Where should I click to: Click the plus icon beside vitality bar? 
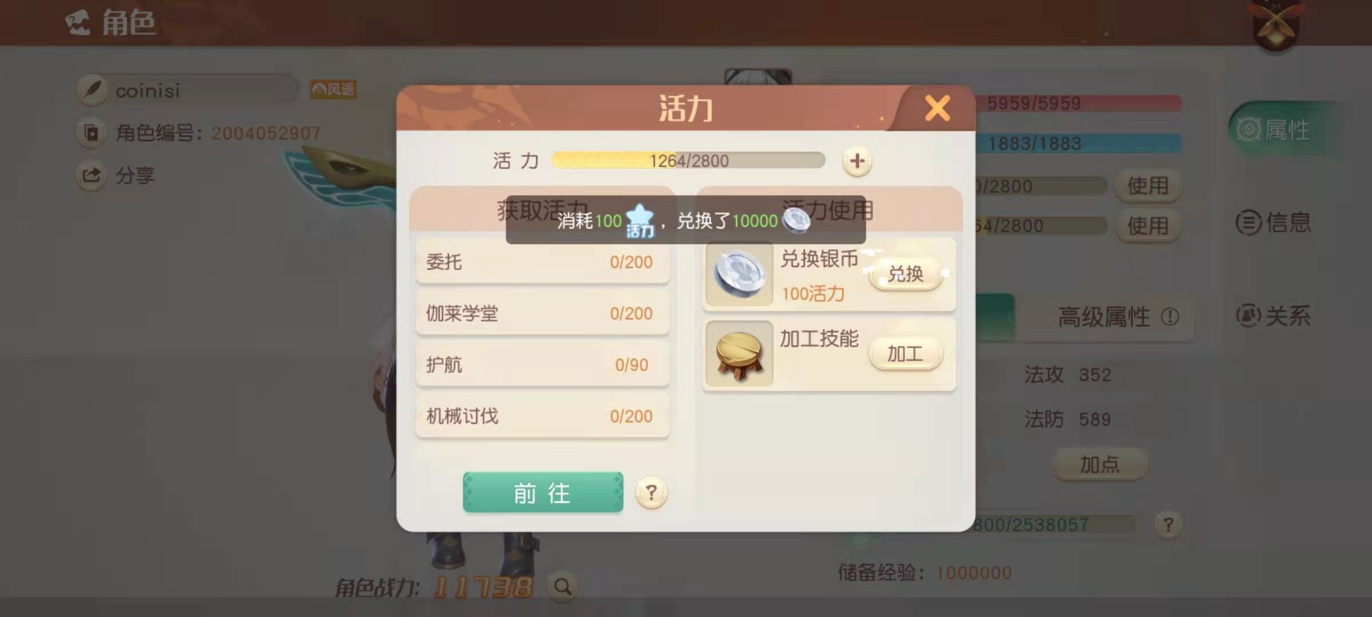coord(856,161)
